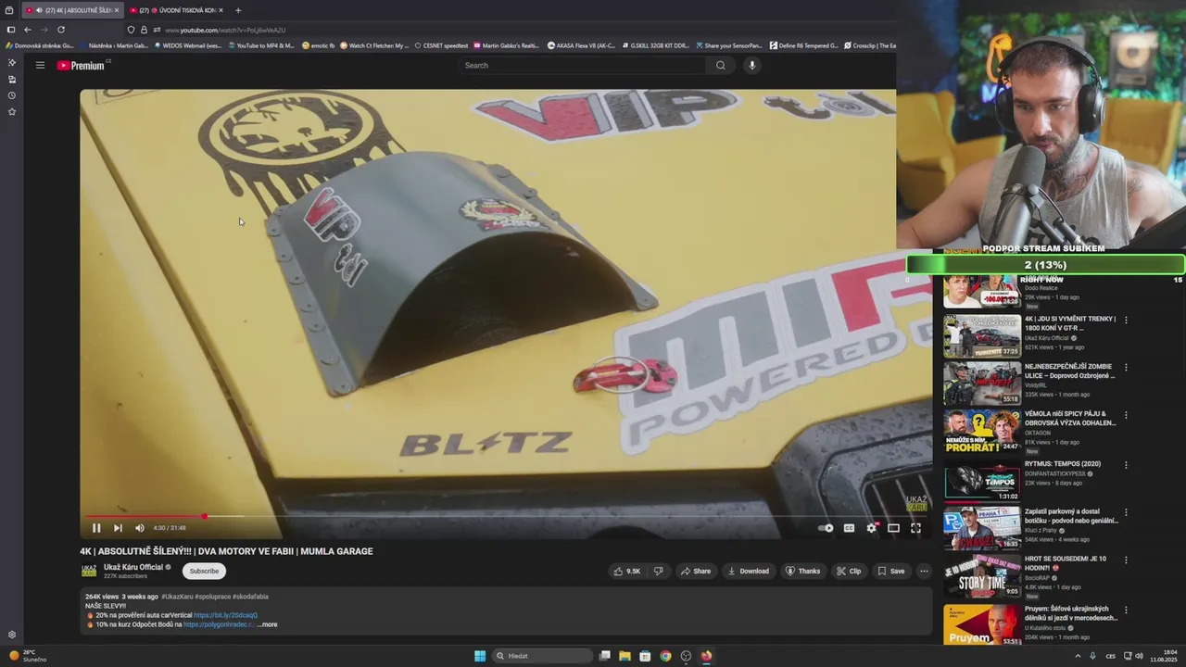This screenshot has width=1186, height=667.
Task: Toggle the autoplay switch in the player
Action: point(826,528)
